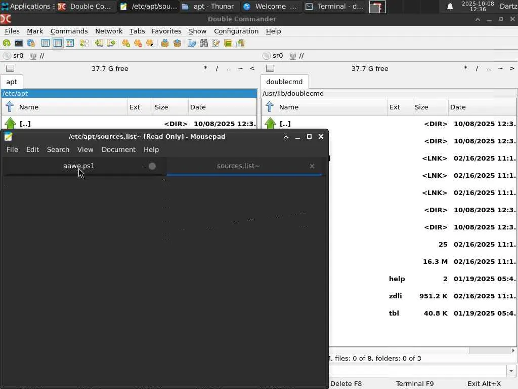The image size is (518, 389).
Task: Open the Run Terminal toolbar icon
Action: [x=19, y=43]
